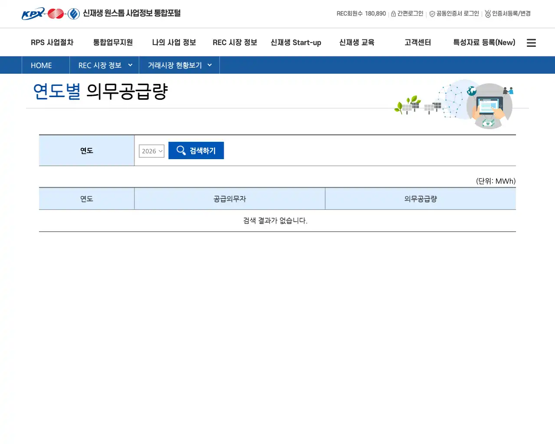
Task: Click the shield icon beside 공동인증서 로그인
Action: point(432,14)
